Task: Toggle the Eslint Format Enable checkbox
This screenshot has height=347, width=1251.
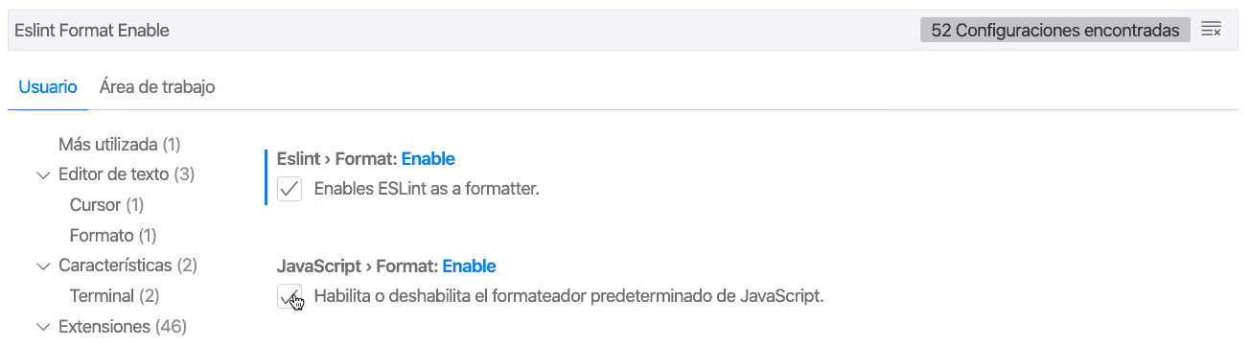Action: [x=290, y=189]
